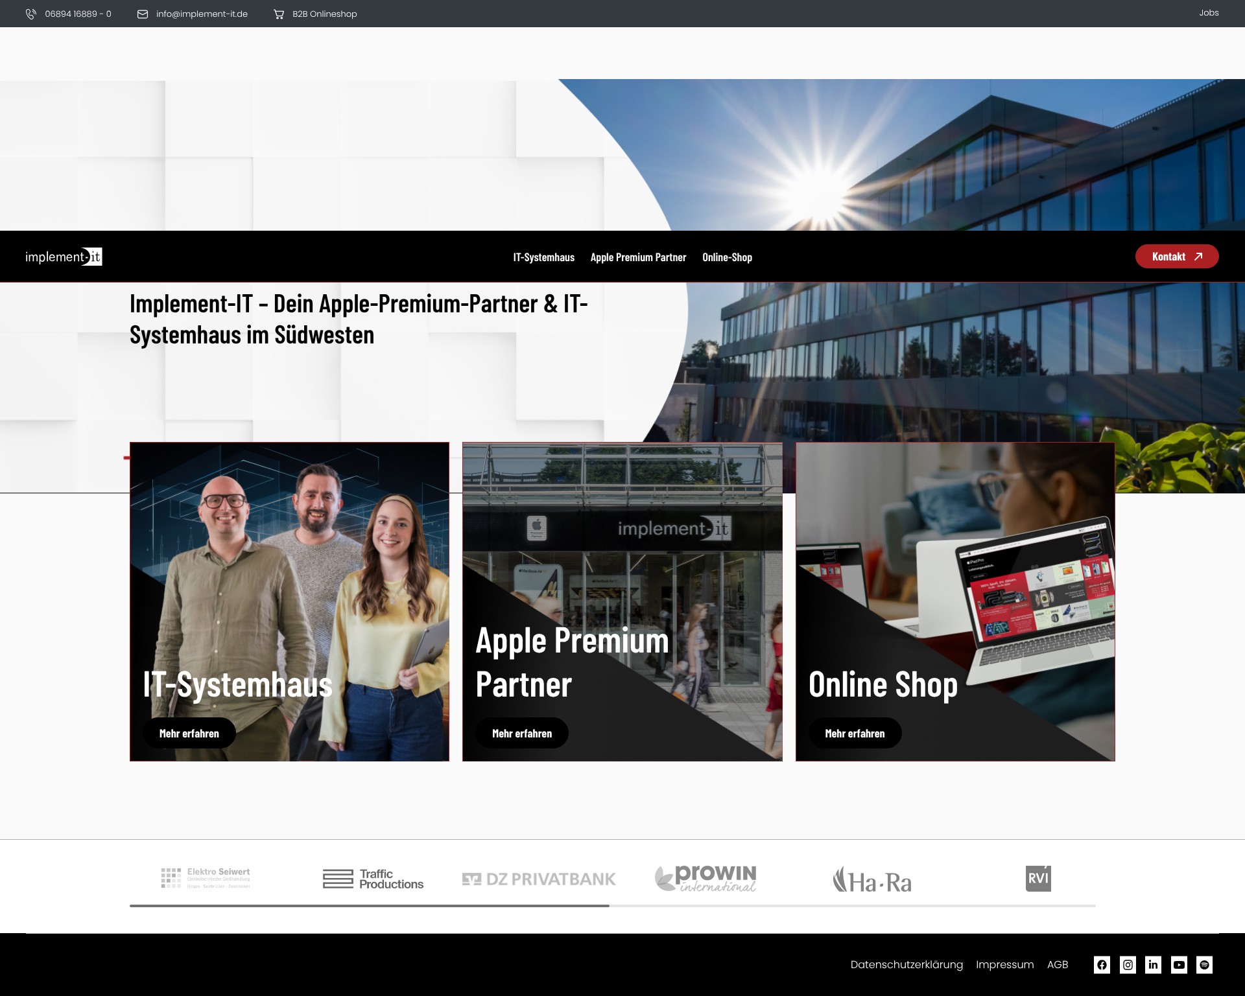
Task: Click the Ha-Ra logo
Action: click(872, 880)
